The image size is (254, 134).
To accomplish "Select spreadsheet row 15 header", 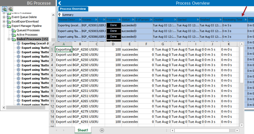I will coord(52,122).
